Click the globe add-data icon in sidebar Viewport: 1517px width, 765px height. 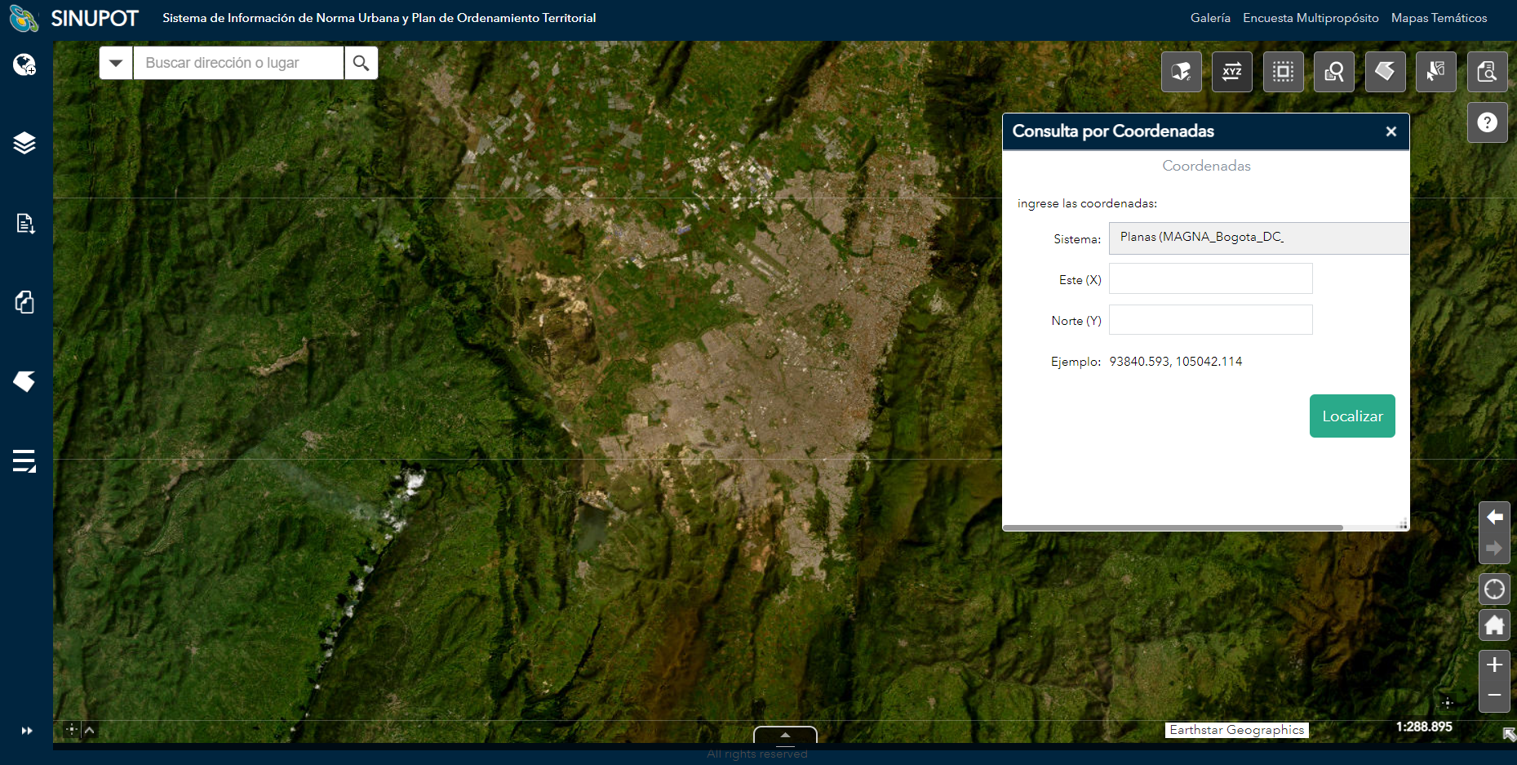(x=24, y=64)
